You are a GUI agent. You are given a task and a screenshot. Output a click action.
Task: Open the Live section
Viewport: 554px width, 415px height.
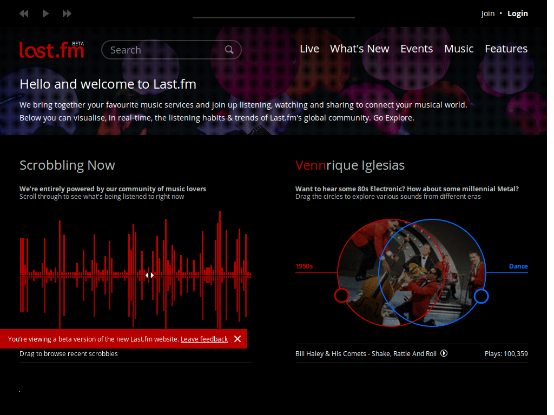coord(309,49)
